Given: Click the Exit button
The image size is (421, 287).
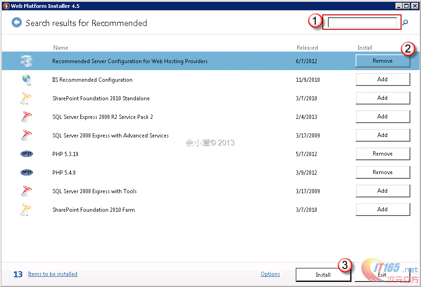Looking at the screenshot, I should (x=382, y=275).
